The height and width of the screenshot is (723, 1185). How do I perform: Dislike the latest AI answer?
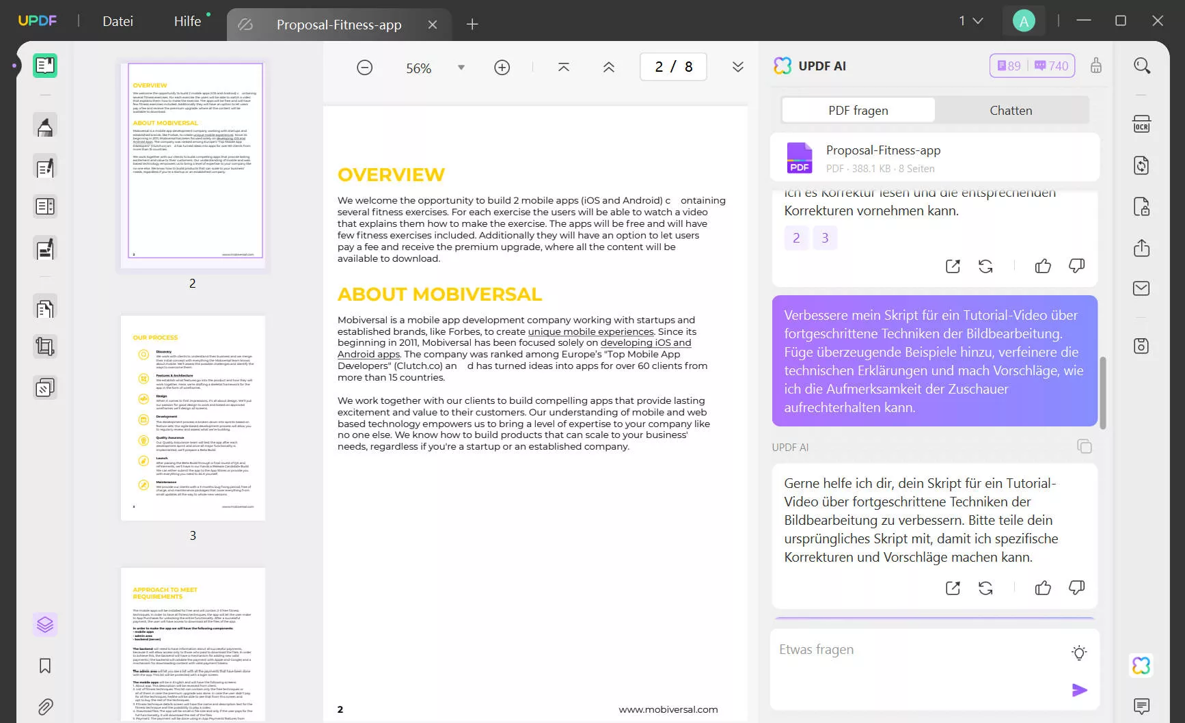click(1076, 588)
